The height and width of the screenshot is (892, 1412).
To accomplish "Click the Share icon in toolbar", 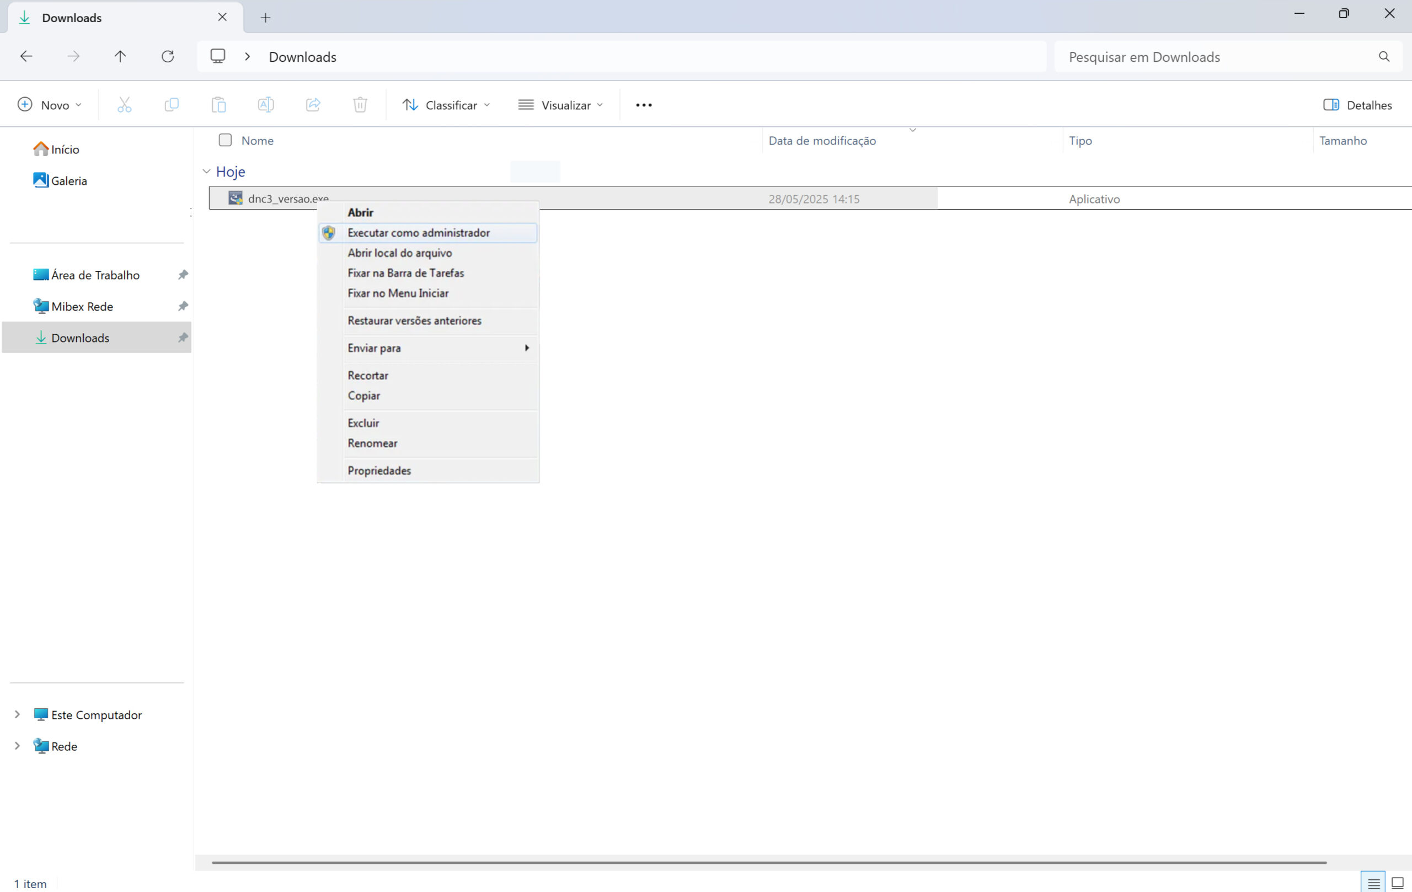I will (x=313, y=105).
